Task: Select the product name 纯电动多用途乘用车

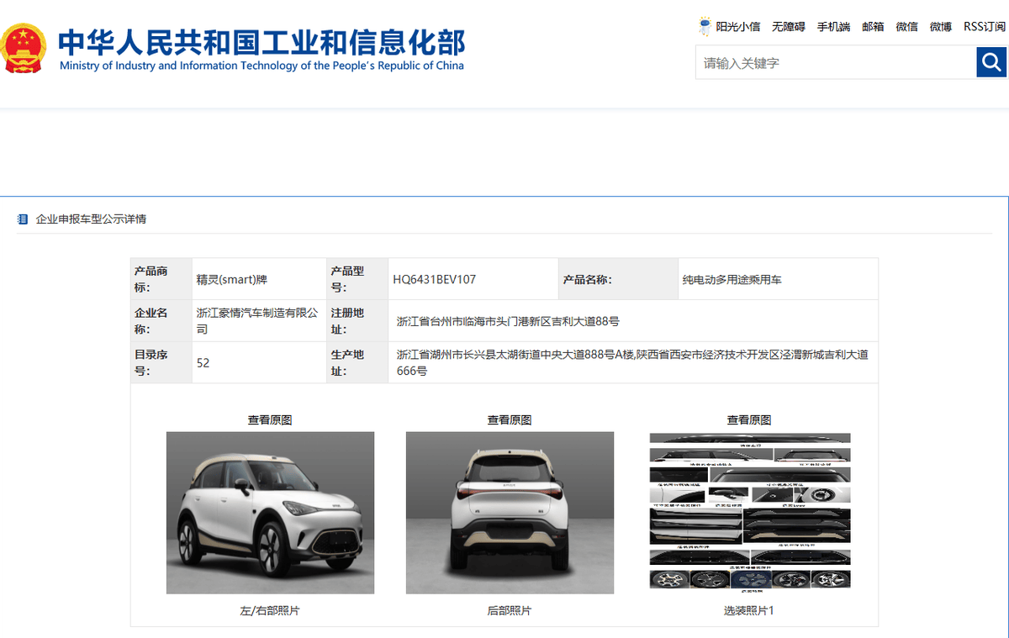Action: (732, 279)
